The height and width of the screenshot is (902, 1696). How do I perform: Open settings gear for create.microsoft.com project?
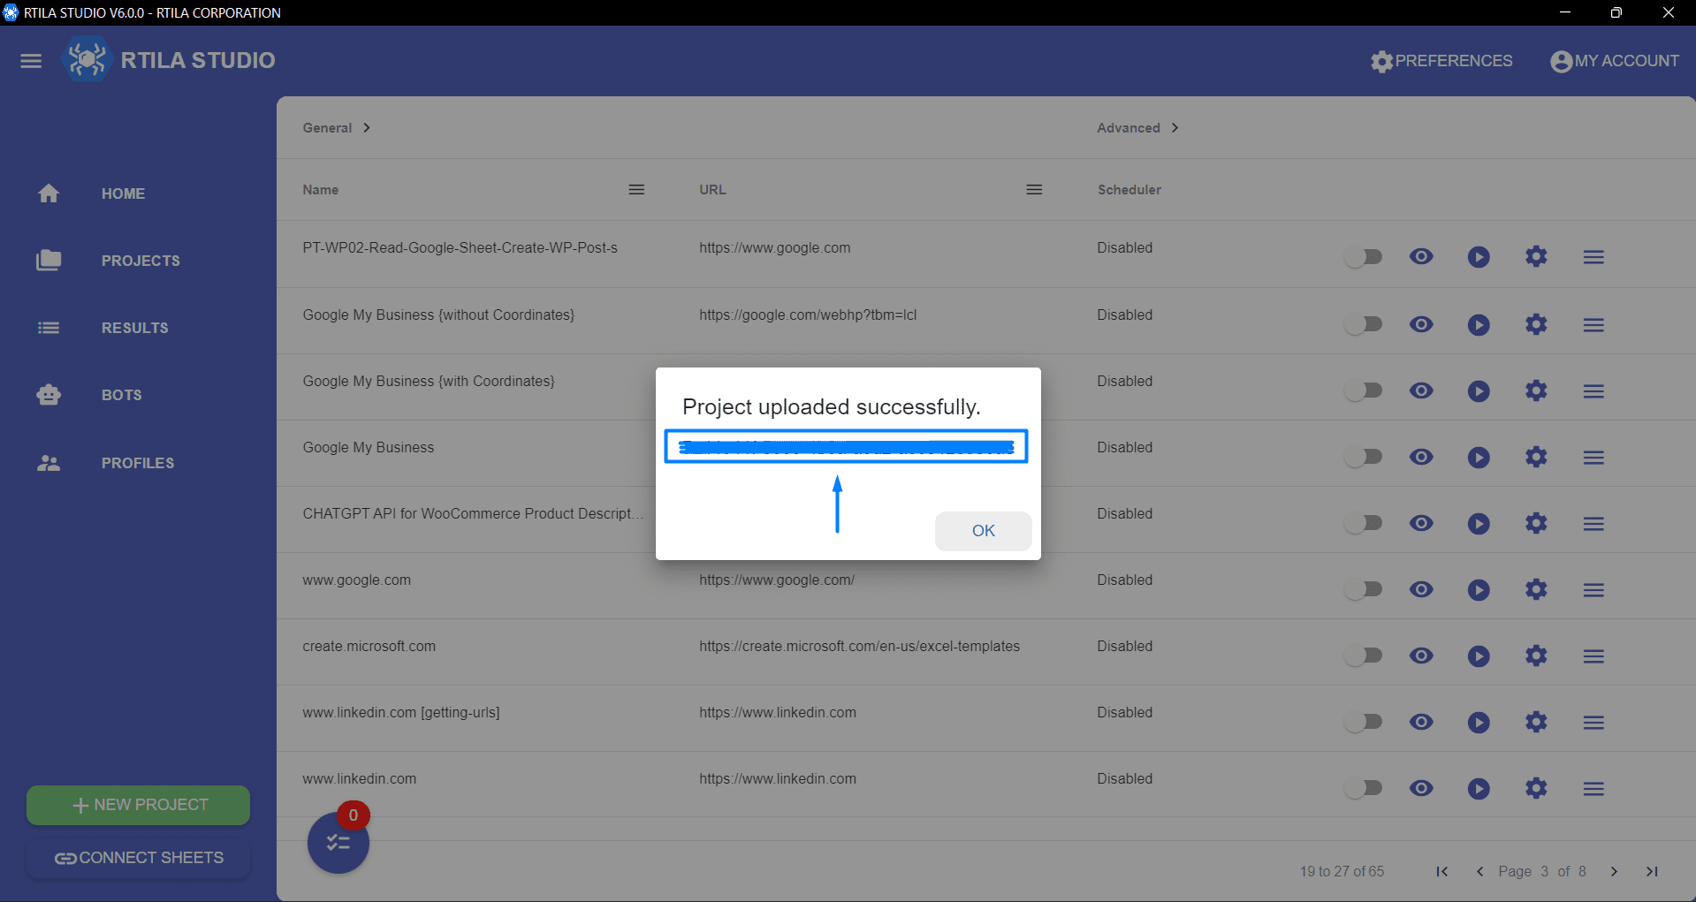click(x=1536, y=656)
